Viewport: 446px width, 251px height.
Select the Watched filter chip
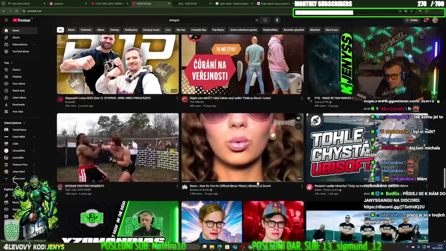[x=315, y=30]
